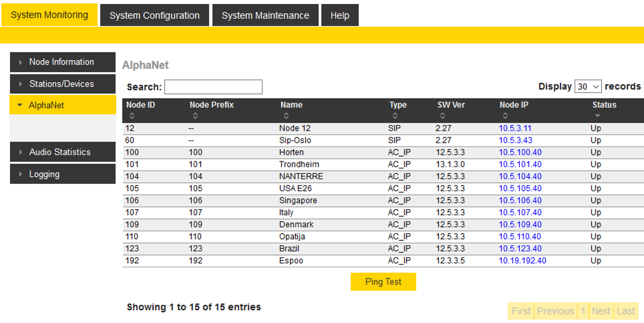Open the Display records count dropdown
The height and width of the screenshot is (323, 644).
588,86
